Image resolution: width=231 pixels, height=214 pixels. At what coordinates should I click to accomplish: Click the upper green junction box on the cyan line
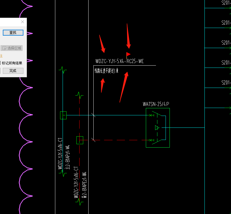pos(63,115)
